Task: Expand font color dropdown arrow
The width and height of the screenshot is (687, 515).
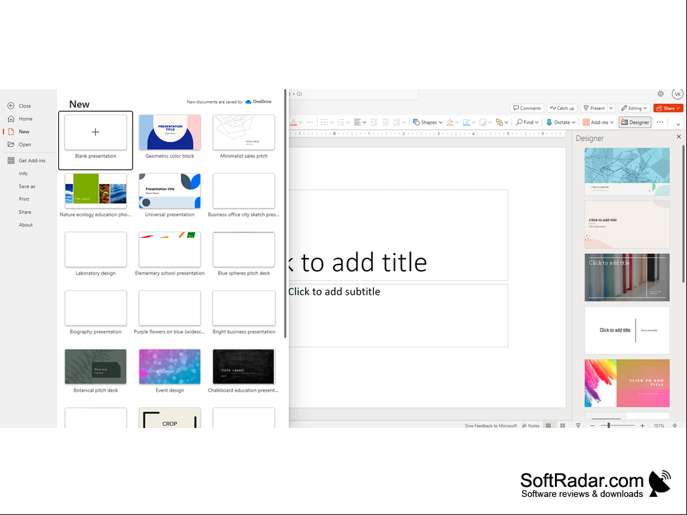Action: (x=300, y=123)
